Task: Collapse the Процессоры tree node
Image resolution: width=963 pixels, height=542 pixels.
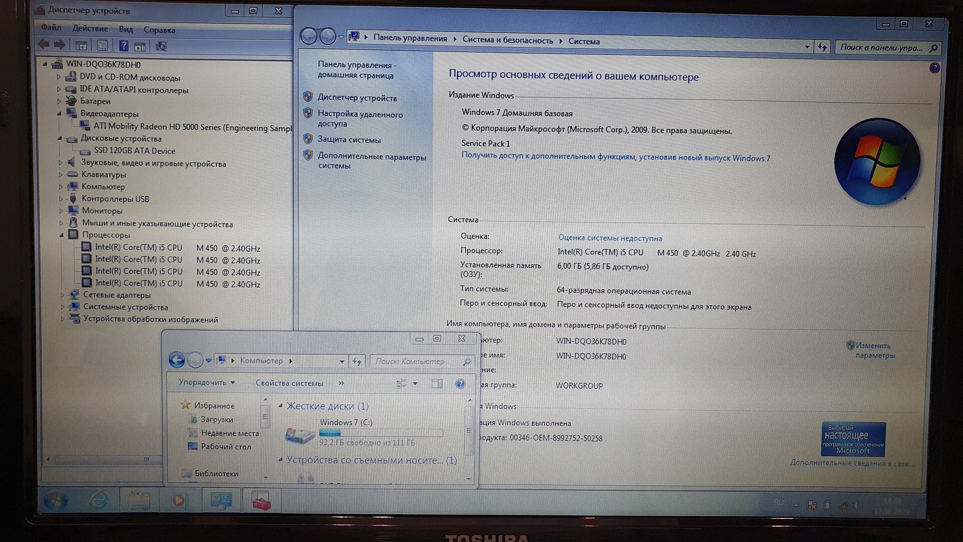Action: coord(62,235)
